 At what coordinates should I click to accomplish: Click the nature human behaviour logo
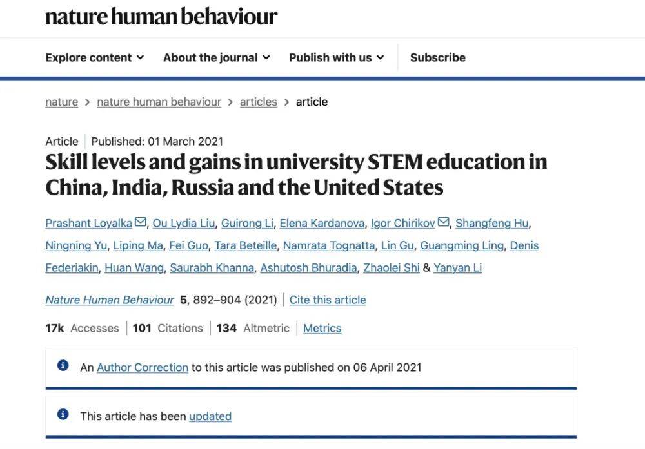click(x=161, y=17)
